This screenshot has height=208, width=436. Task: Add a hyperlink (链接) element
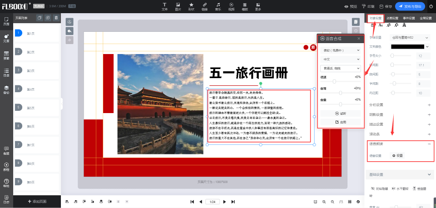[x=205, y=6]
